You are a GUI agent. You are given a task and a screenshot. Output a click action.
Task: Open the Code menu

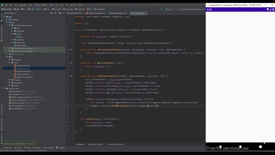pyautogui.click(x=30, y=5)
